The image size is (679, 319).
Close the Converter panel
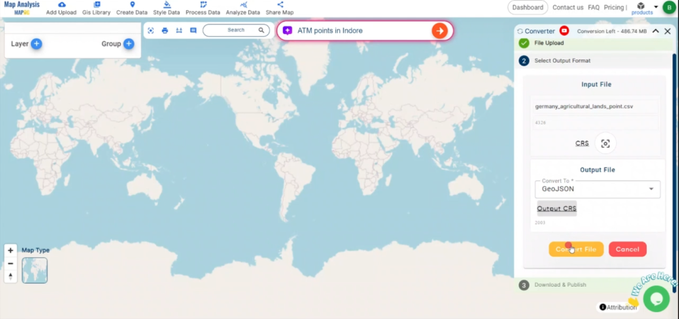[667, 31]
